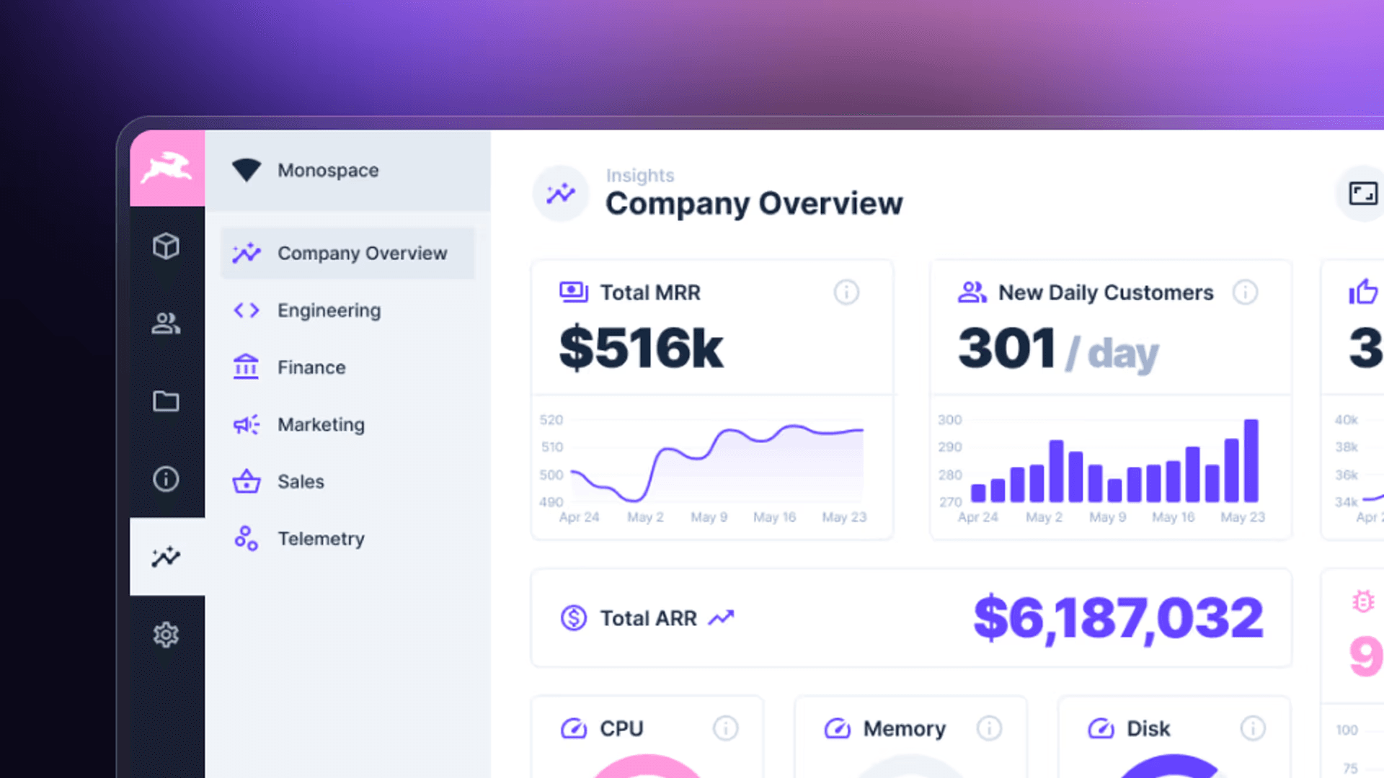The image size is (1384, 778).
Task: Open the cube icon in dark sidebar
Action: coord(166,246)
